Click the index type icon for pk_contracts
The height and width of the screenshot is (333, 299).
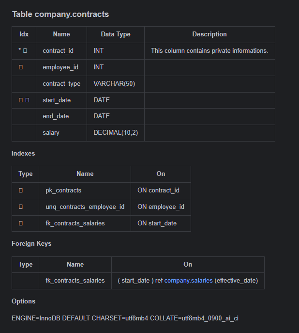point(21,190)
